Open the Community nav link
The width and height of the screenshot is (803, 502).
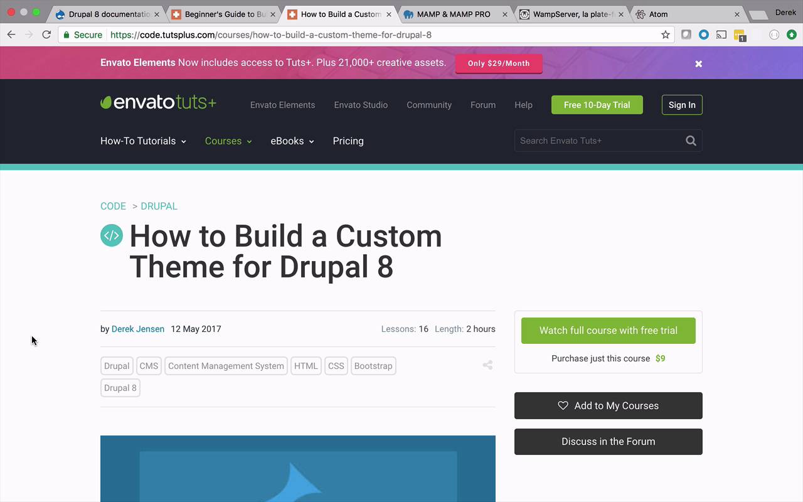coord(429,105)
